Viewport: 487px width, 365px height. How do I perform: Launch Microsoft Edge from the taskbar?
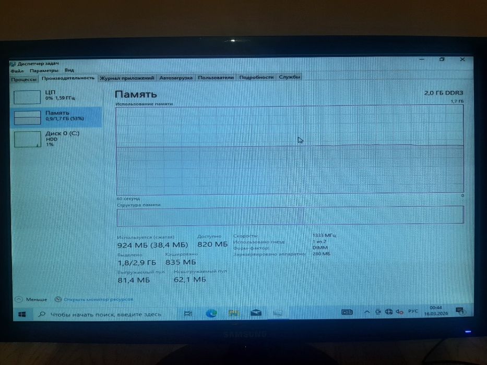pyautogui.click(x=211, y=313)
